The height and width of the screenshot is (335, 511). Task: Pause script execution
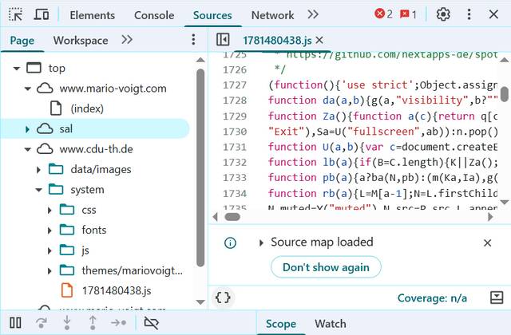pos(15,322)
